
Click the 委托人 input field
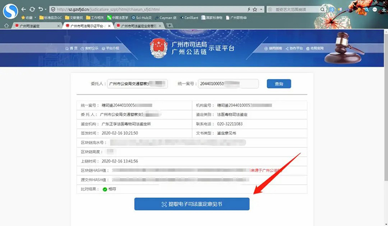pyautogui.click(x=137, y=84)
